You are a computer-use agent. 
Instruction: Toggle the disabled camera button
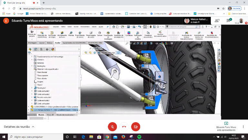(136, 127)
